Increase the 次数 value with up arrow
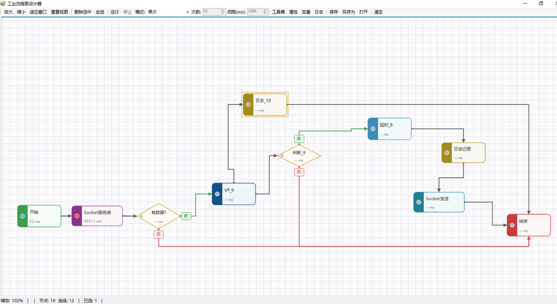 click(223, 10)
